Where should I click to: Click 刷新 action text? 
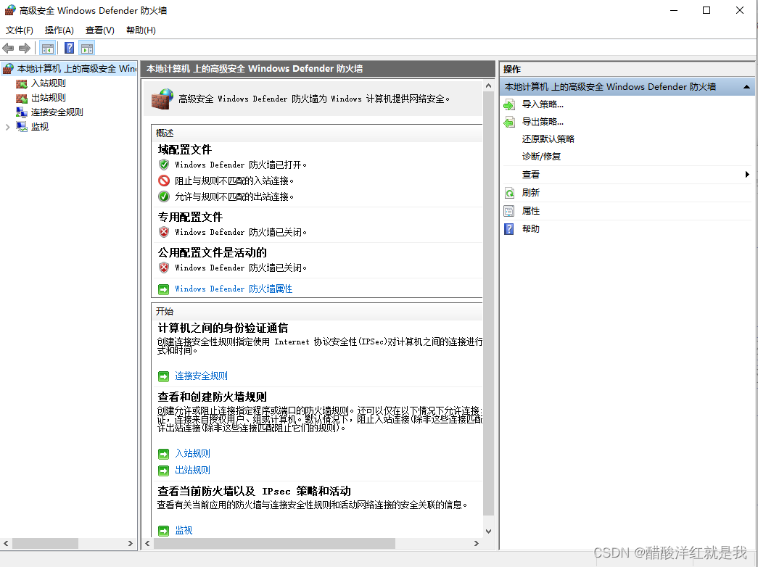pyautogui.click(x=530, y=193)
